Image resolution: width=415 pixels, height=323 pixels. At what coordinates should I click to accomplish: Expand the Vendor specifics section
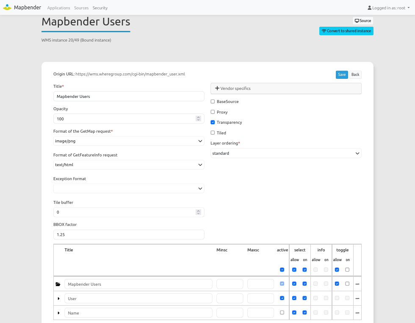[x=286, y=88]
